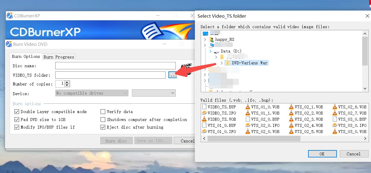371x173 pixels.
Task: Increase Number of copies with up arrow
Action: click(x=67, y=82)
